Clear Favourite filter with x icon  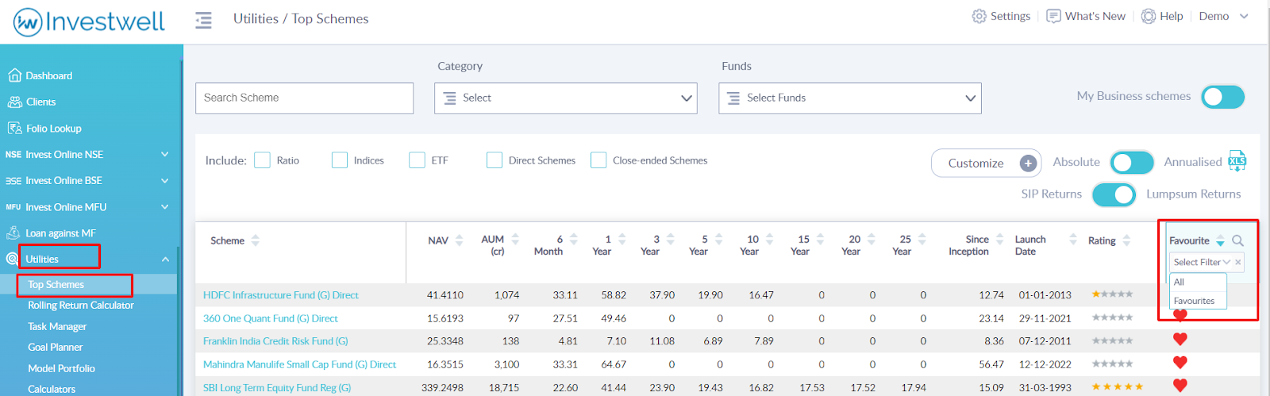(1237, 262)
